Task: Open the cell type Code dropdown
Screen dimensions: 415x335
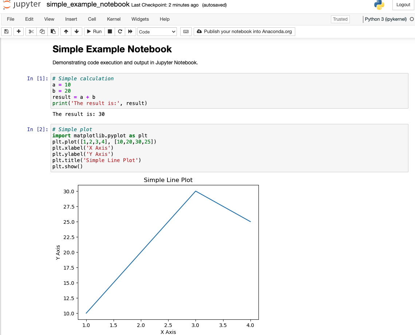Action: [x=157, y=32]
